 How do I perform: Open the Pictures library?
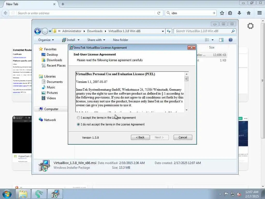tap(52, 93)
